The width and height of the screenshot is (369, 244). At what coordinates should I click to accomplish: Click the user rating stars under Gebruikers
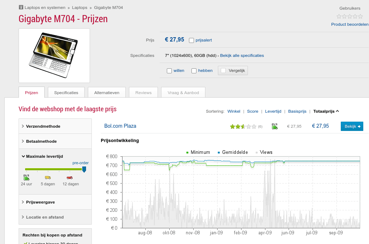pos(350,16)
